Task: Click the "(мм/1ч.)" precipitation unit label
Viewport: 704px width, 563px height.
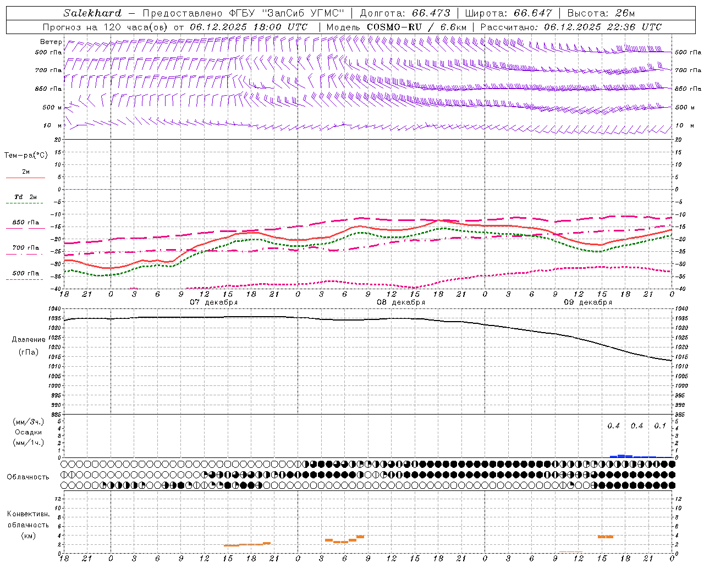Action: (29, 443)
